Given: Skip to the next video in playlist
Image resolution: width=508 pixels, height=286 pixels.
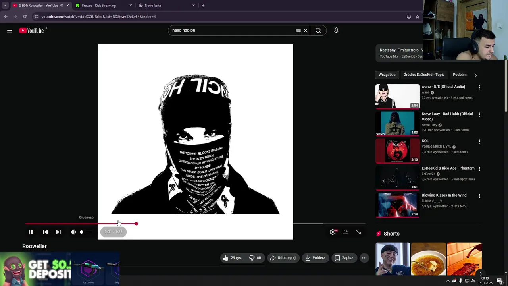Looking at the screenshot, I should [x=58, y=232].
